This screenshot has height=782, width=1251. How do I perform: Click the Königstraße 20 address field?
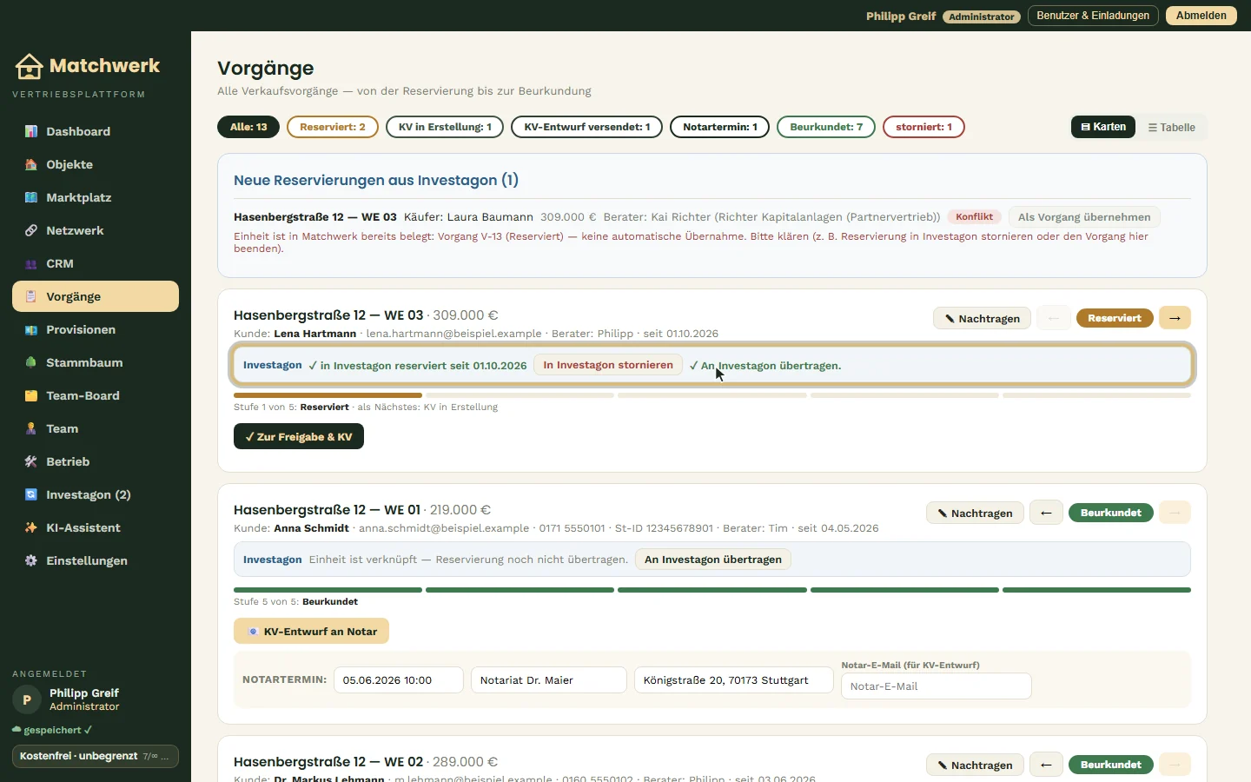[734, 680]
